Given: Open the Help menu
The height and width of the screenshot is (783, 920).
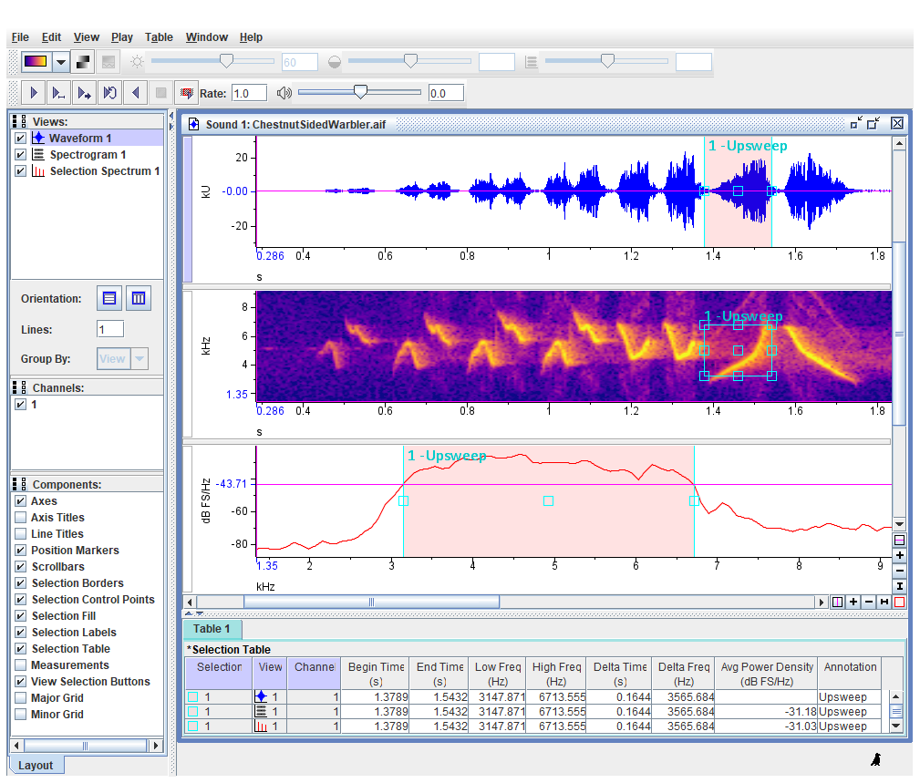Looking at the screenshot, I should coord(251,37).
